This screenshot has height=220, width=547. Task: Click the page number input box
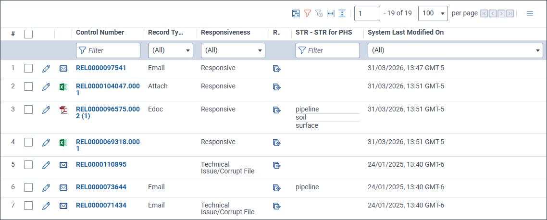[x=367, y=13]
